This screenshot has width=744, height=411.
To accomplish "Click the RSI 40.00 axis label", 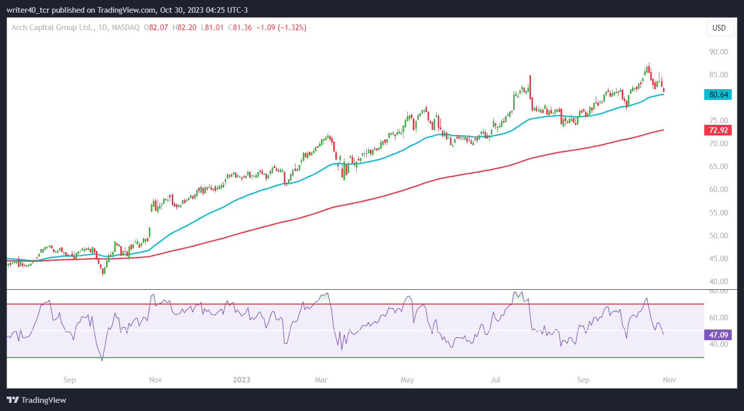I will [719, 344].
